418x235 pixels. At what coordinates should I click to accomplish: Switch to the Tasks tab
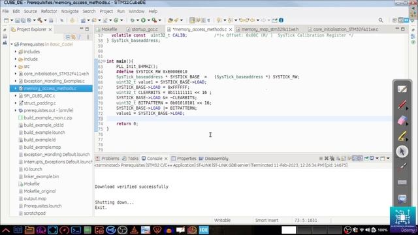(x=131, y=159)
